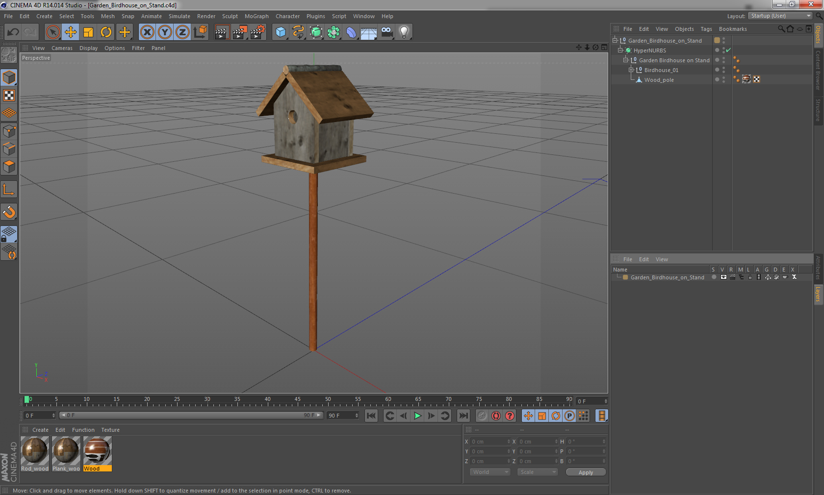Viewport: 824px width, 495px height.
Task: Open the spline tools icon
Action: click(298, 32)
